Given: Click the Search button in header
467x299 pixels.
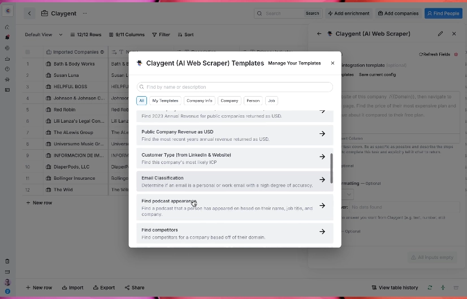Looking at the screenshot, I should [313, 14].
